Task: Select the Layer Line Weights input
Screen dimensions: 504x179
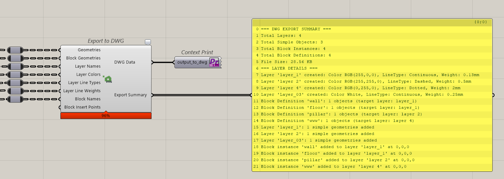Action: tap(82, 91)
